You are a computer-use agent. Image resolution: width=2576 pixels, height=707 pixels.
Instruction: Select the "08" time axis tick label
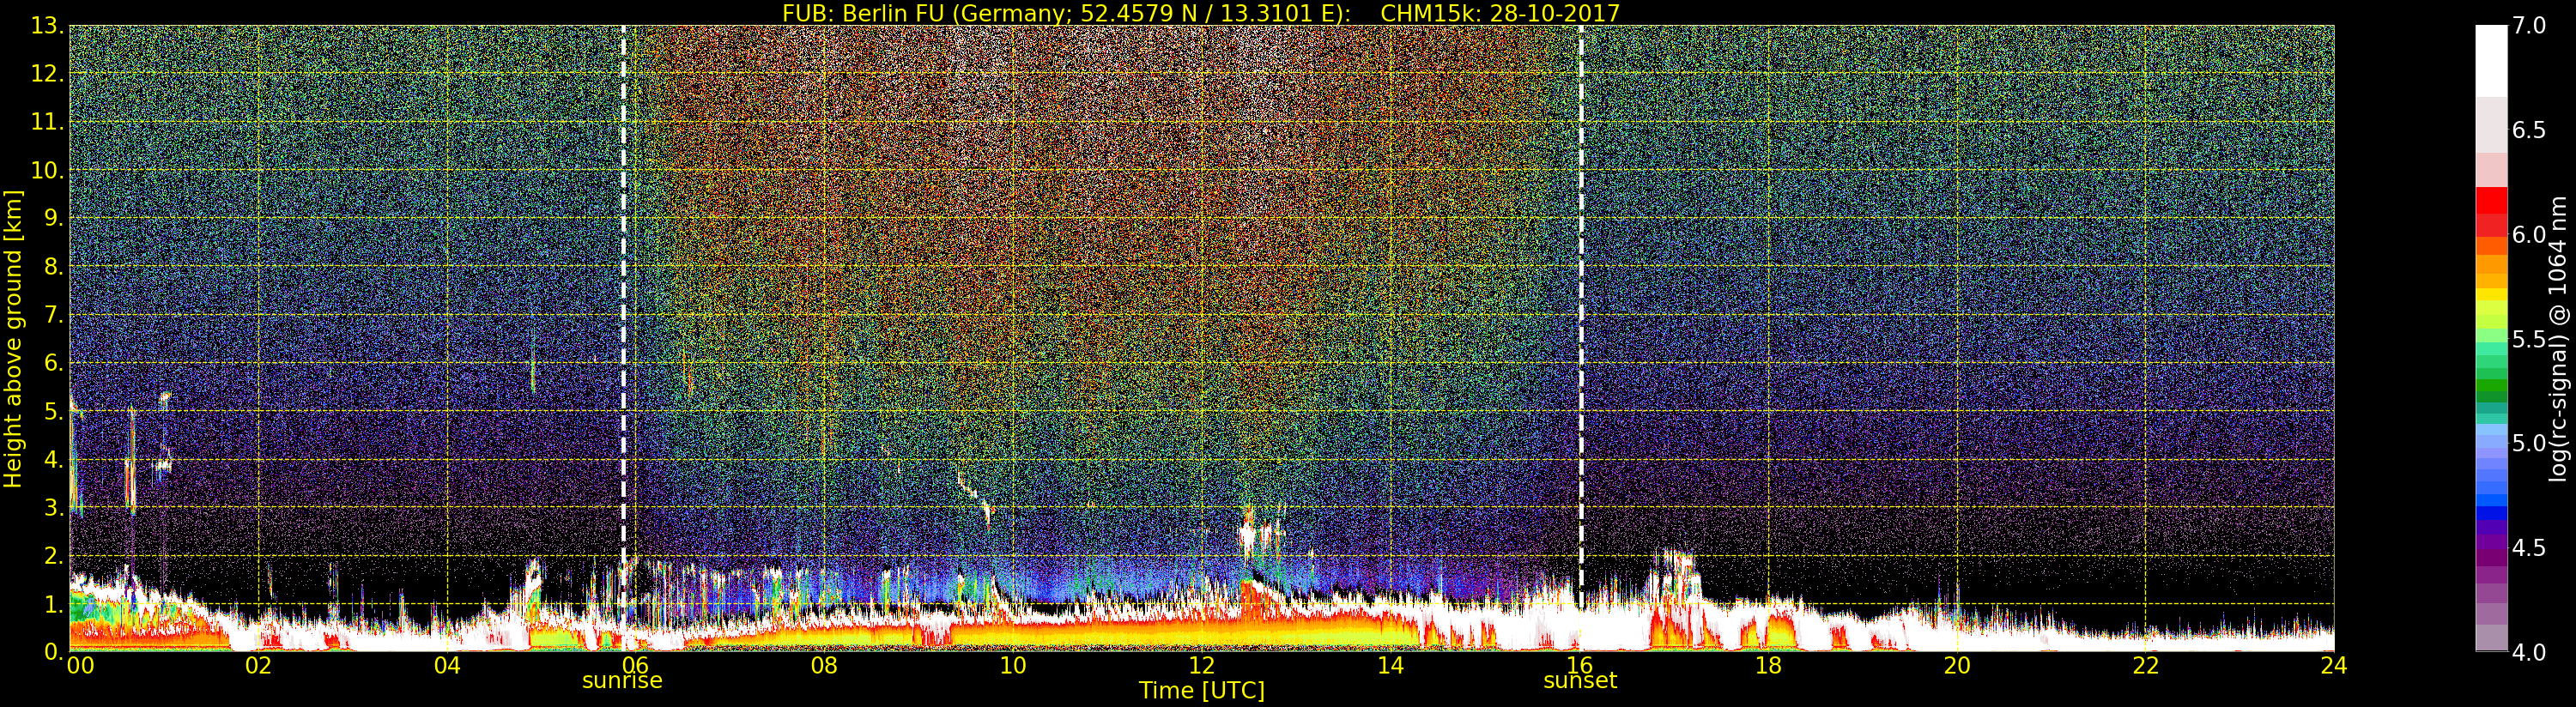point(824,666)
